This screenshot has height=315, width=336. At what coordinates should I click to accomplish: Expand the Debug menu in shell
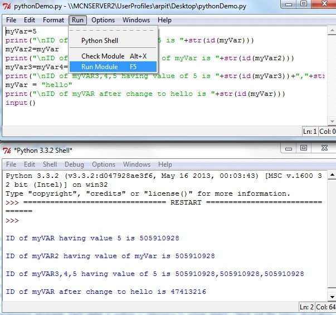click(x=74, y=164)
